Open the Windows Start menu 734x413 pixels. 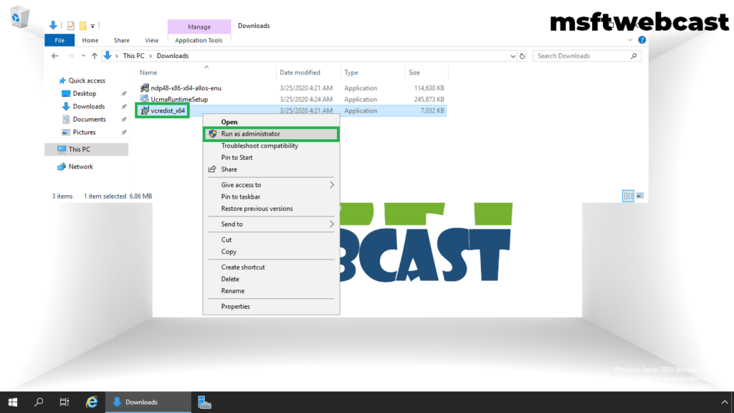13,402
